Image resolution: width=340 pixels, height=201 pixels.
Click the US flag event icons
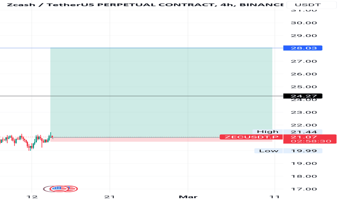pos(61,189)
